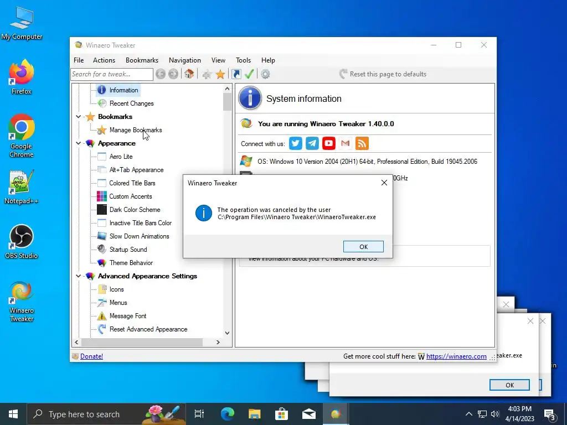This screenshot has width=567, height=425.
Task: Open the YouTube link icon
Action: tap(329, 143)
